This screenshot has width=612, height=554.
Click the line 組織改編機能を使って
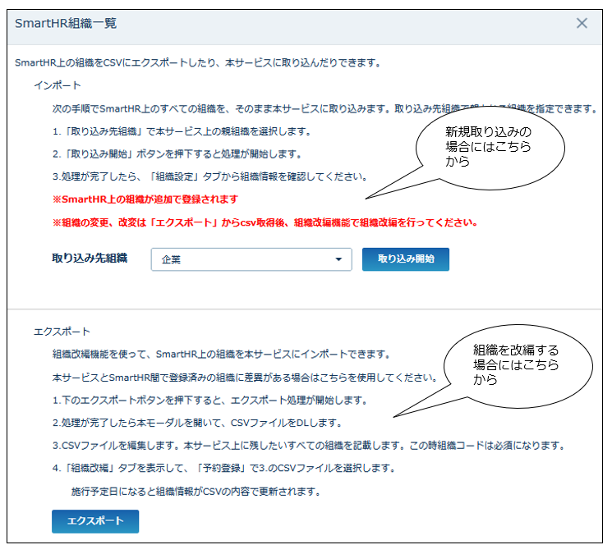click(x=222, y=355)
